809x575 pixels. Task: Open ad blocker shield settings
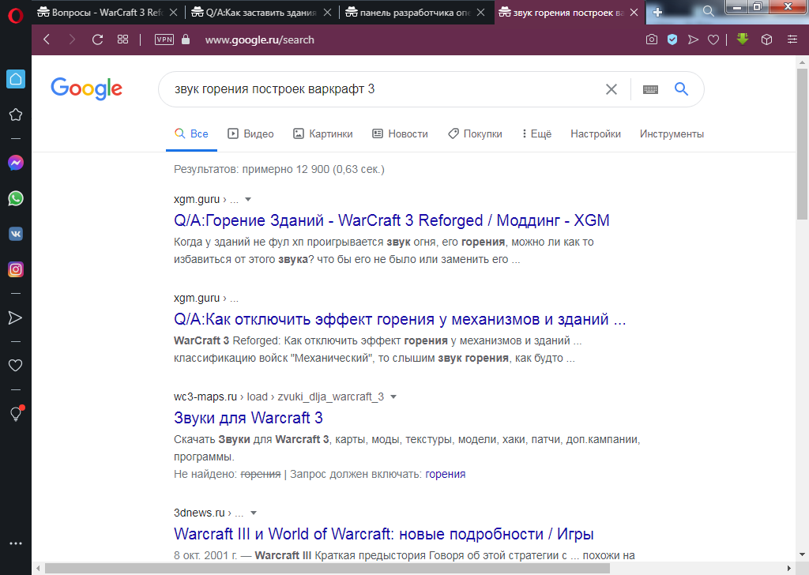[672, 39]
